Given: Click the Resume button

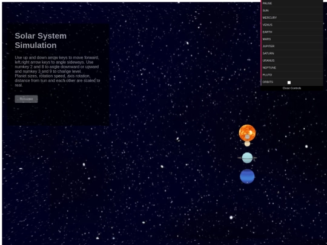Looking at the screenshot, I should 26,99.
